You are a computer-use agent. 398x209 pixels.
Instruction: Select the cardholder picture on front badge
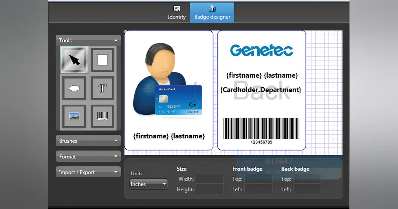(x=168, y=81)
